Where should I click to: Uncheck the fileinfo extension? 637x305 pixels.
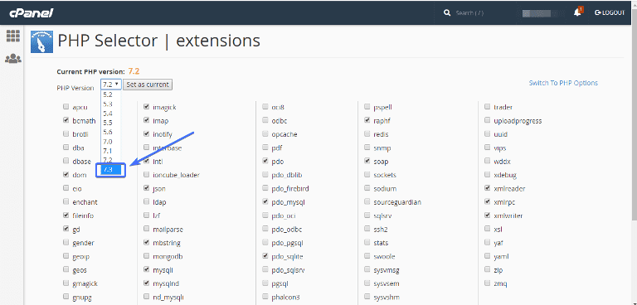point(66,215)
